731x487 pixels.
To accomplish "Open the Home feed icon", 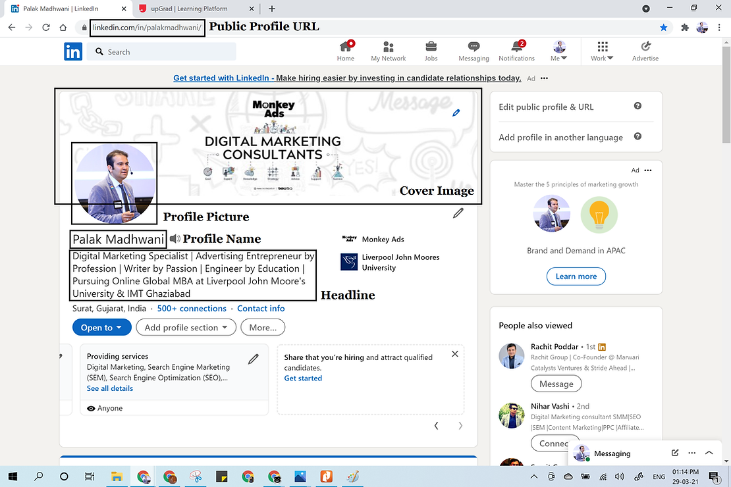I will (346, 46).
